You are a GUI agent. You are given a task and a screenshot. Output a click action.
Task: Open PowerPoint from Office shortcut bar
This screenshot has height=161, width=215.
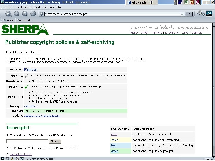(x=192, y=2)
